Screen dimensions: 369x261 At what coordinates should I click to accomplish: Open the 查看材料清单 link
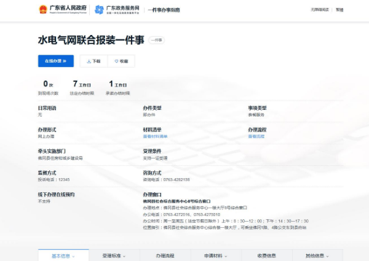point(155,136)
